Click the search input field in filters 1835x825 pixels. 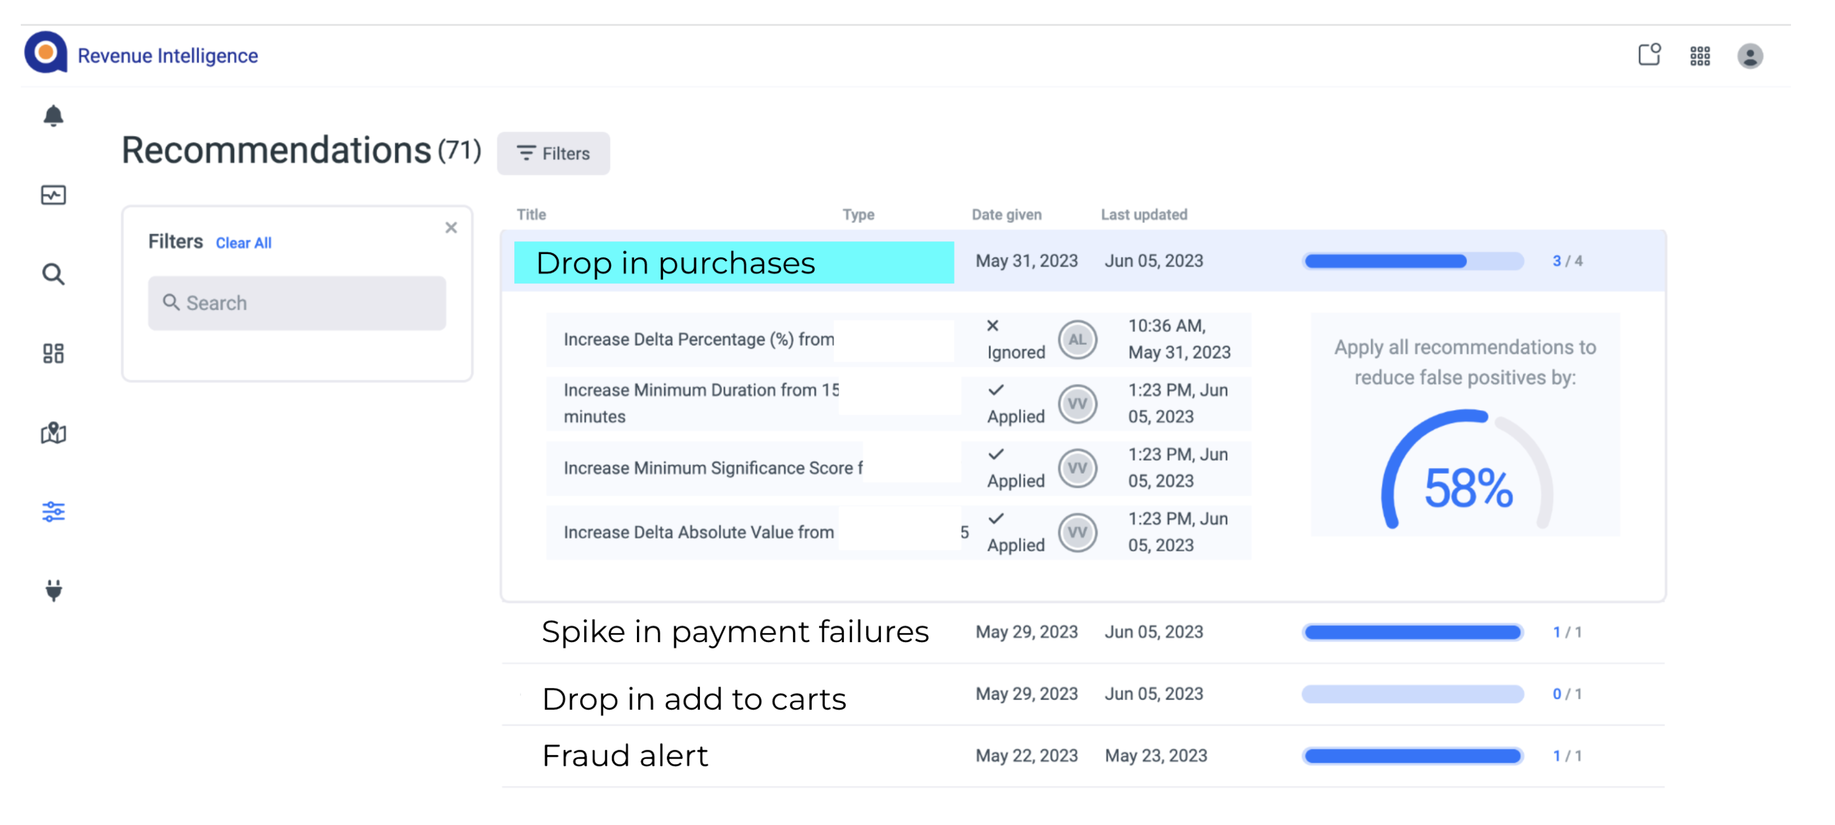coord(297,303)
